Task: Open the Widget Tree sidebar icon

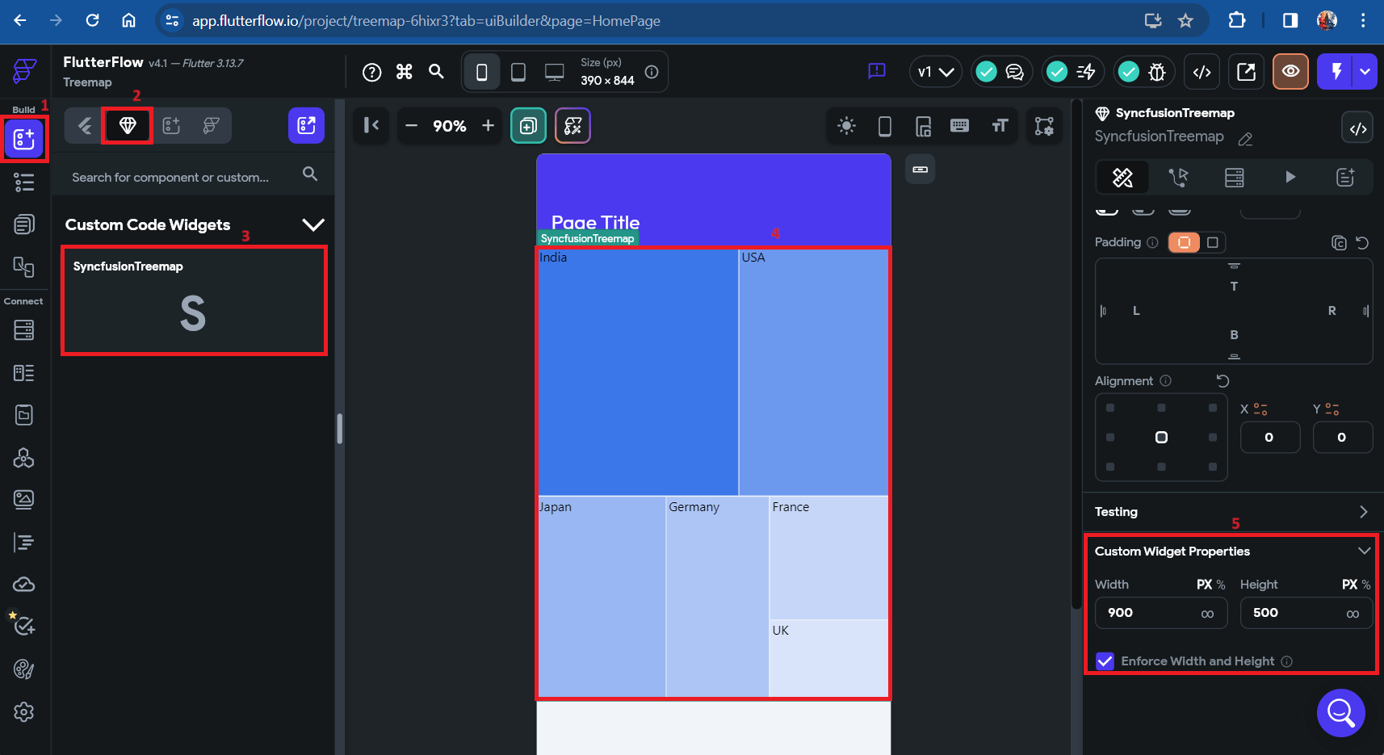Action: click(24, 182)
